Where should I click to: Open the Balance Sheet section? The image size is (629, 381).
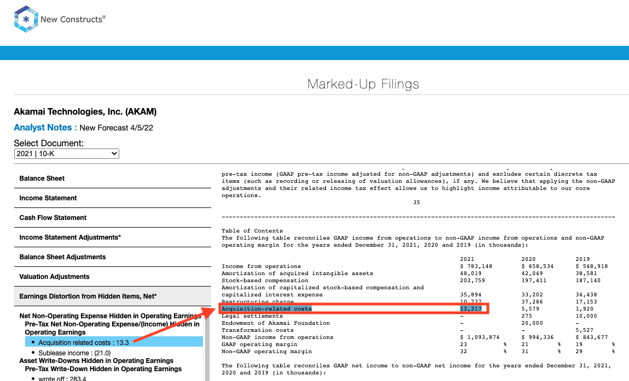click(x=112, y=178)
